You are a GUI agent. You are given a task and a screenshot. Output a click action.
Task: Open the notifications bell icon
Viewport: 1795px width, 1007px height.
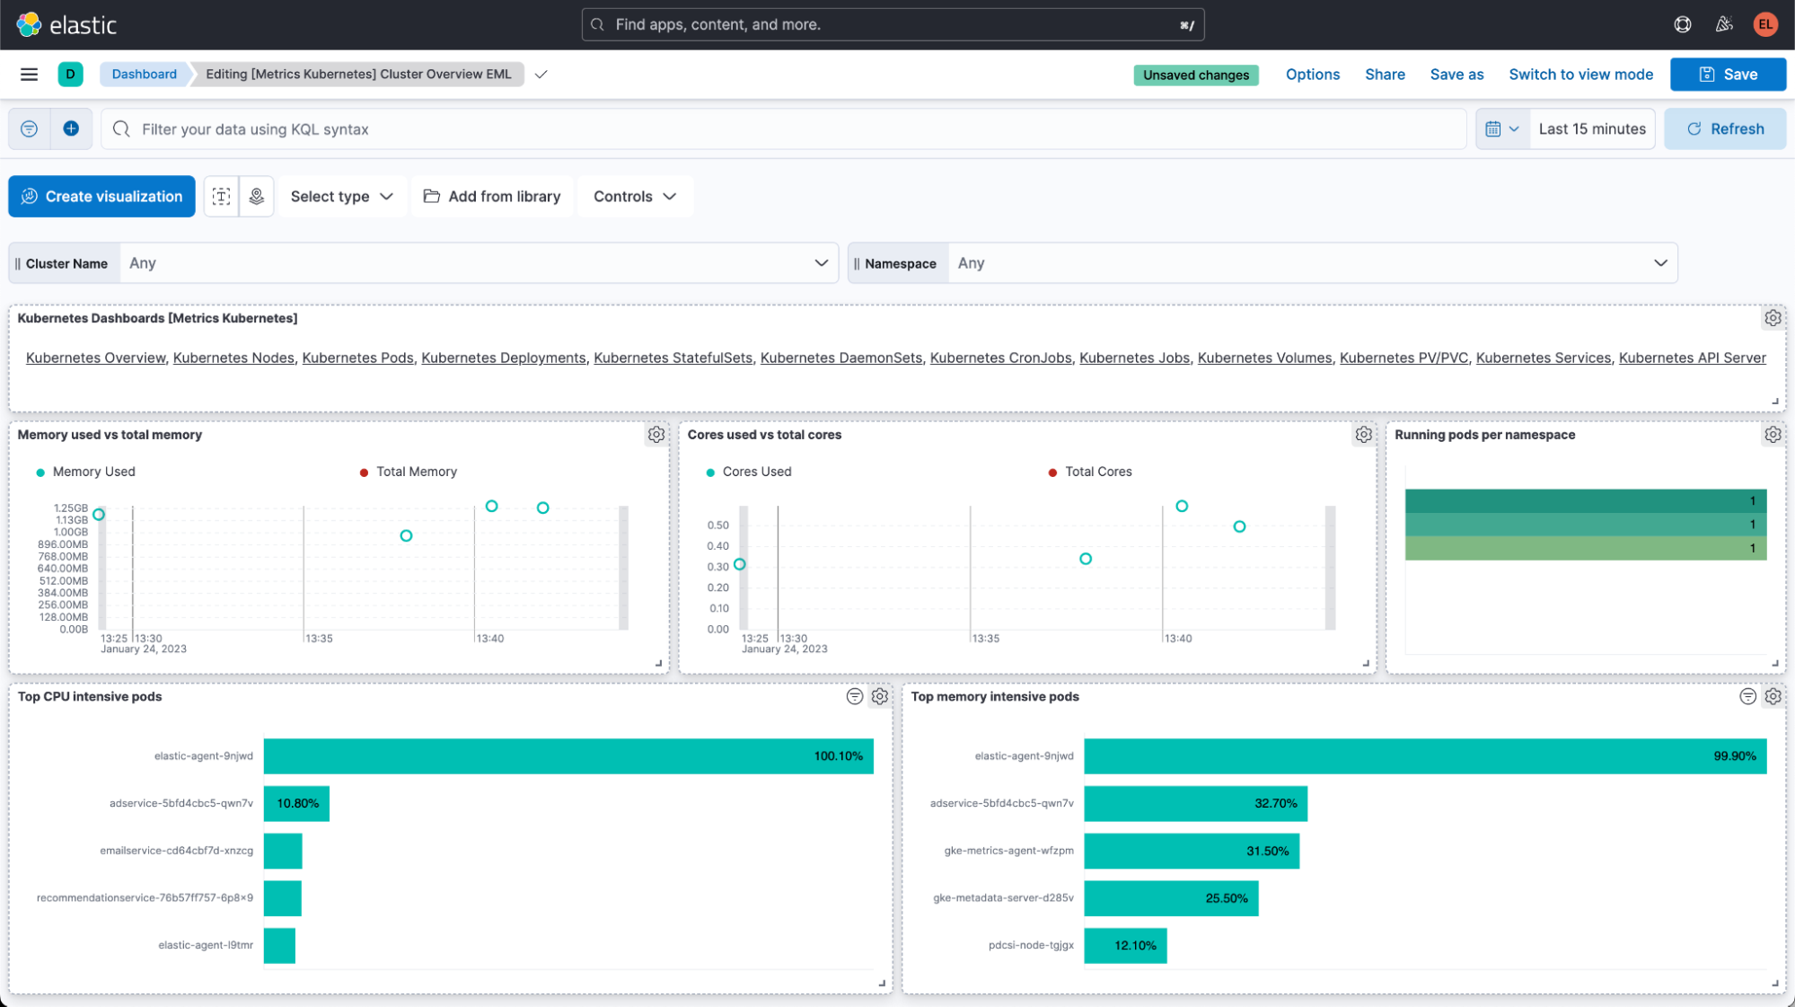[x=1723, y=23]
